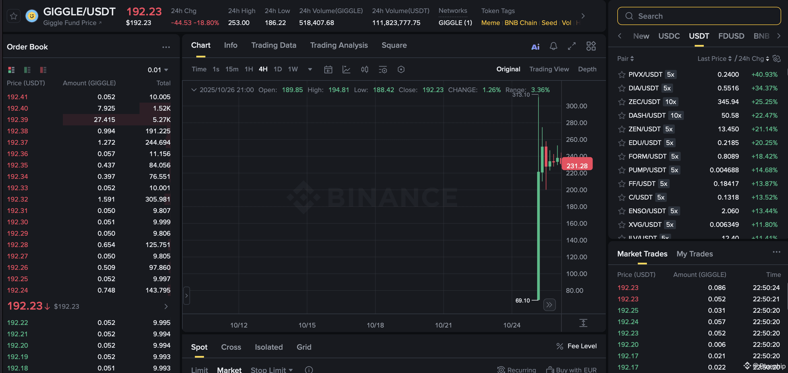Open the AI chart analysis icon
This screenshot has height=373, width=788.
coord(535,46)
